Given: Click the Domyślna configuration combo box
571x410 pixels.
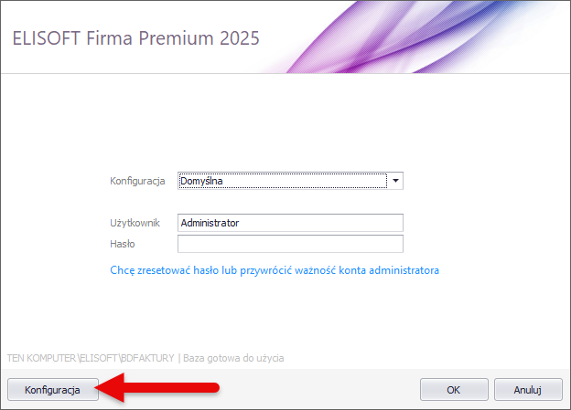Looking at the screenshot, I should [x=282, y=181].
